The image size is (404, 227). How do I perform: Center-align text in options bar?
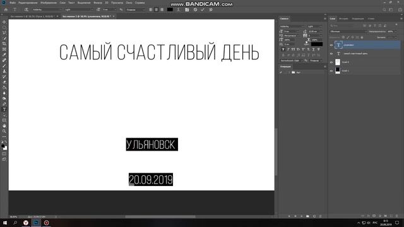tap(156, 9)
